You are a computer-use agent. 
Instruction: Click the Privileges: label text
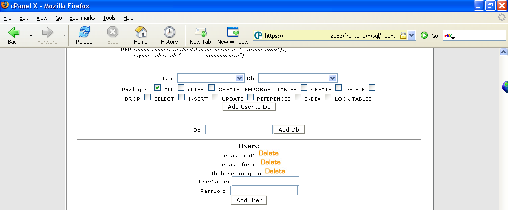tap(136, 90)
